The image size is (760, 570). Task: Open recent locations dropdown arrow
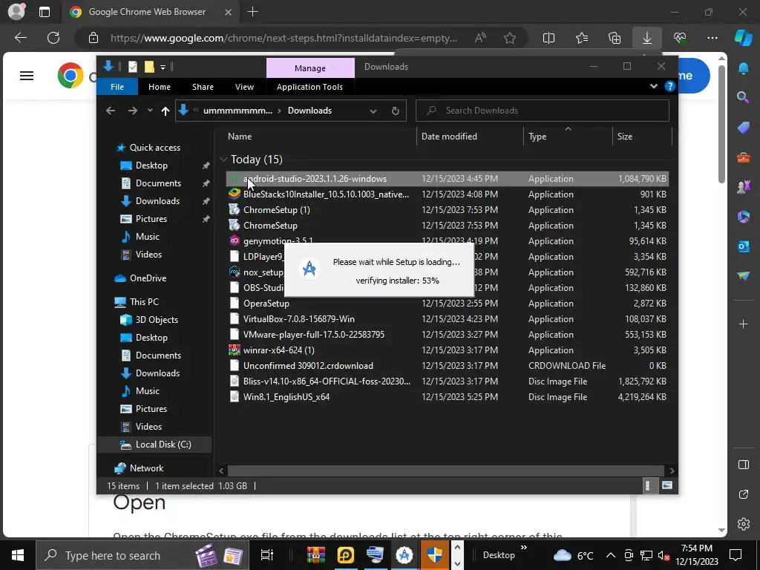tap(150, 111)
